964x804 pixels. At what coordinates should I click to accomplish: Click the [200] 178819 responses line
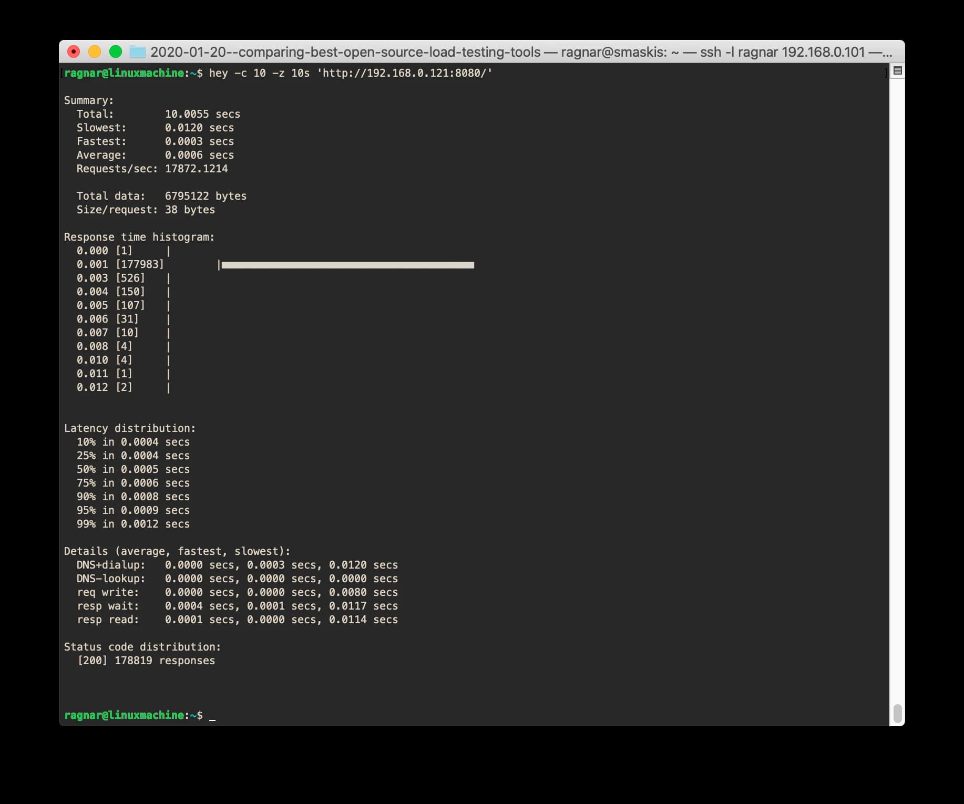point(146,661)
